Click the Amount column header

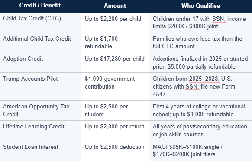pos(115,6)
